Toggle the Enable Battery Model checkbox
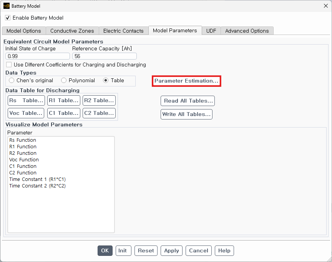The width and height of the screenshot is (332, 262). [8, 18]
